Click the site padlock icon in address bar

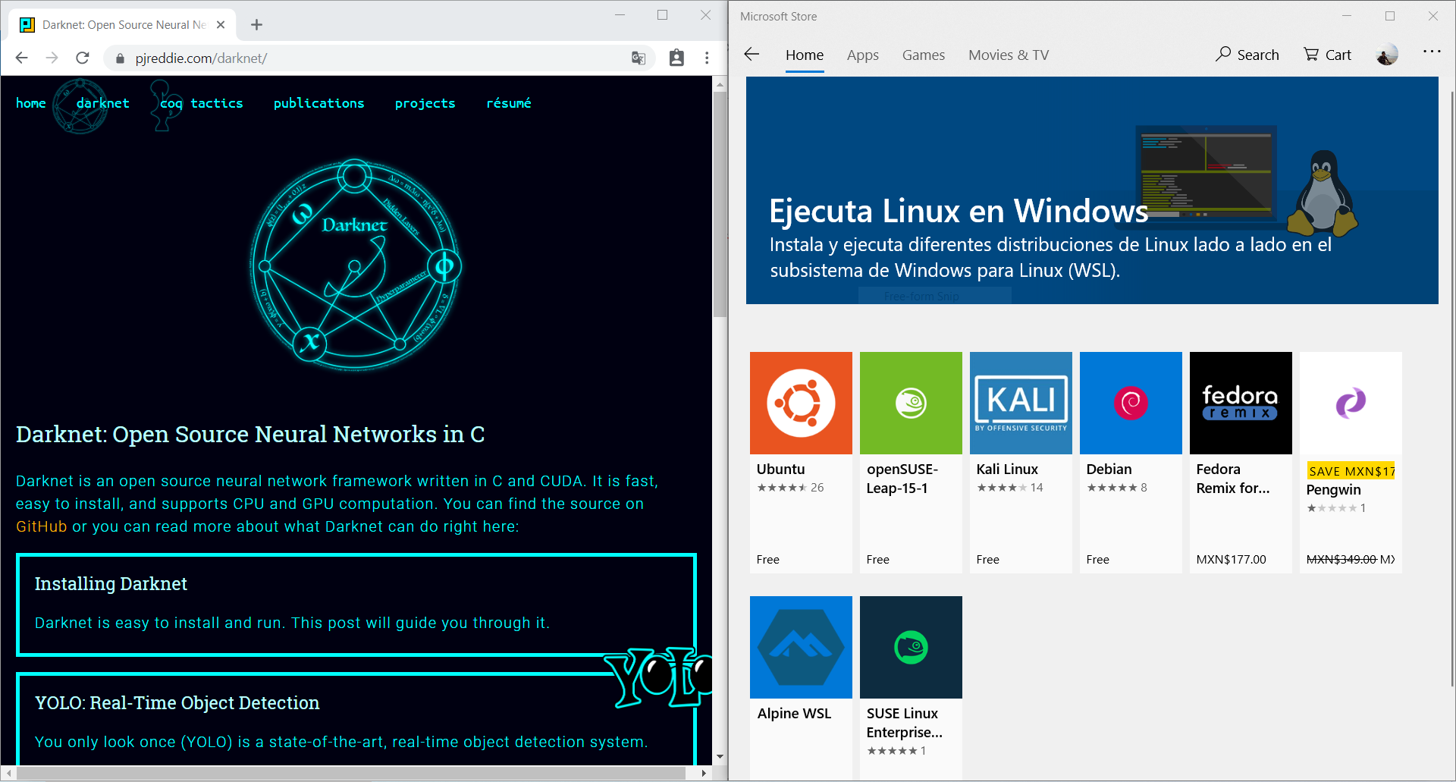point(120,58)
